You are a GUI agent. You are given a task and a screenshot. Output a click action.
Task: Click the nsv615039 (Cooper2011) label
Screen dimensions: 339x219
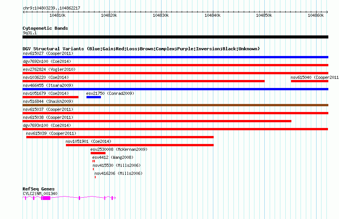coord(51,133)
